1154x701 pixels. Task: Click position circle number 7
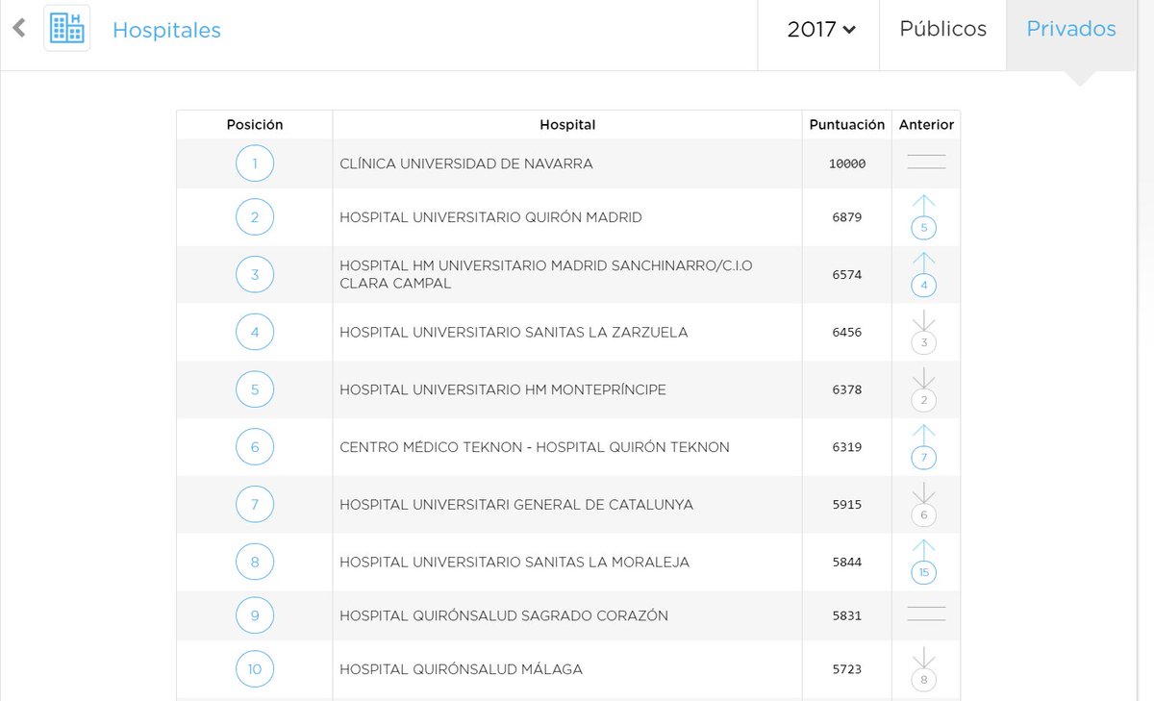point(255,505)
